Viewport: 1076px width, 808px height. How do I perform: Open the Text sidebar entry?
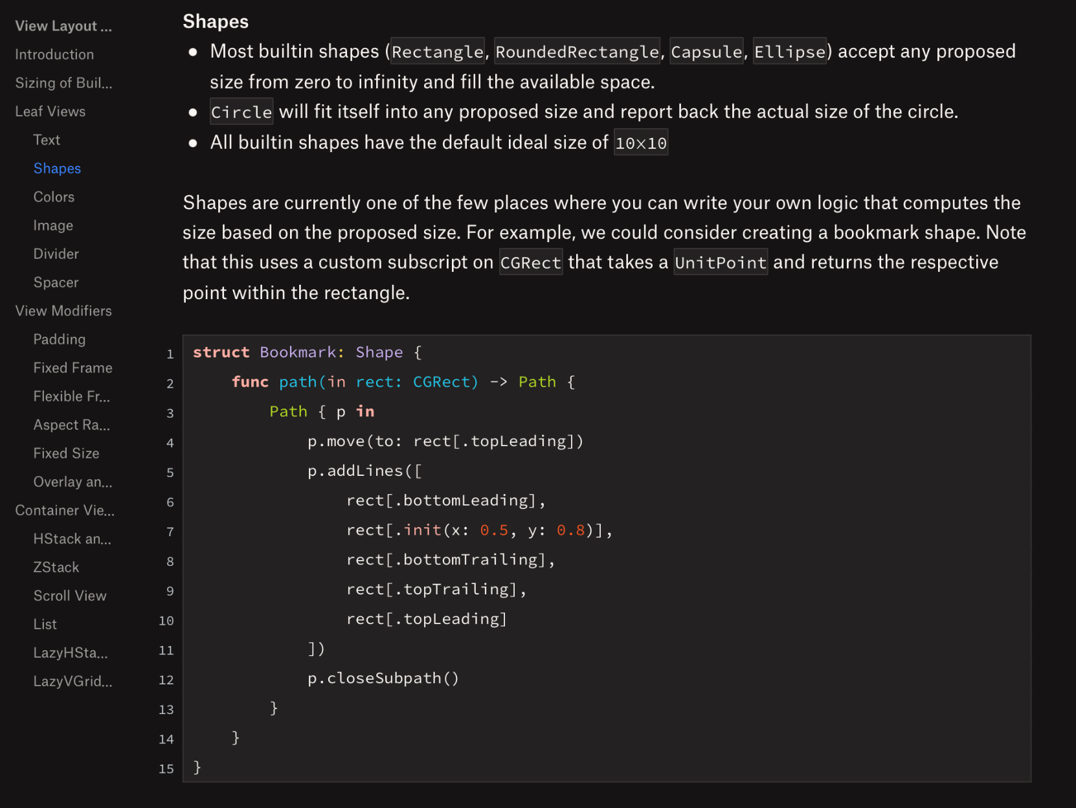point(47,140)
